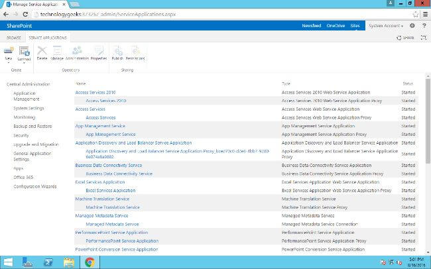Select the SERVICE APPLICATIONS ribbon tab
The image size is (431, 269).
(48, 38)
